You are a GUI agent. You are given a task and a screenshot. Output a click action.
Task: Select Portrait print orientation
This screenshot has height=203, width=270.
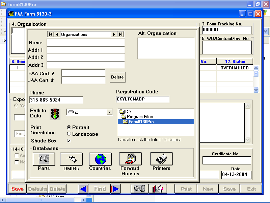69,127
